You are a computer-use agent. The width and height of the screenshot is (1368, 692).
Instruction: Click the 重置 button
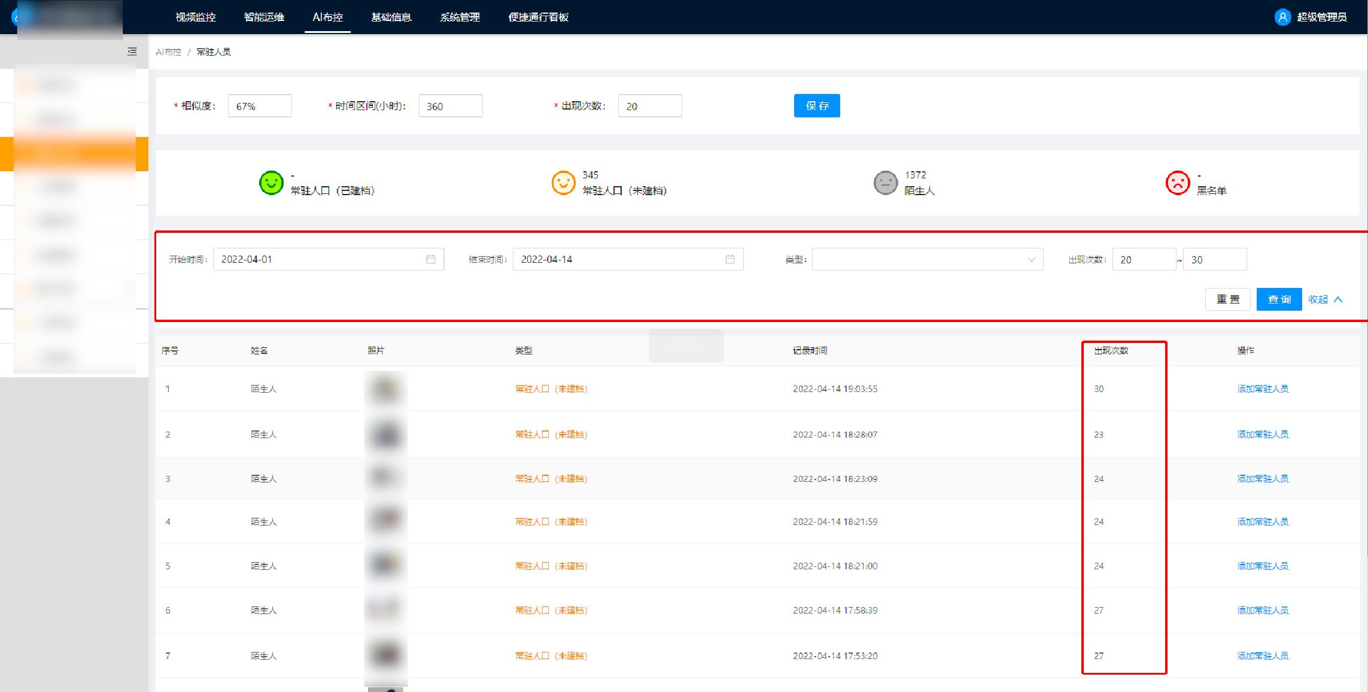[1227, 299]
